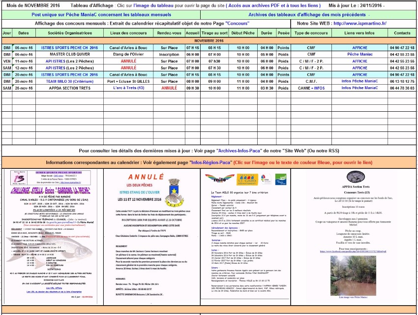Open the "Archives-Infos-Paca" link
This screenshot has height=315, width=418.
click(239, 151)
